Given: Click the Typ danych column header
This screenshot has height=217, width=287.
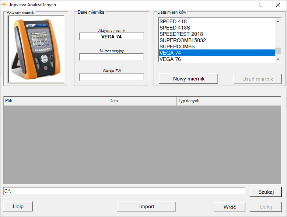Looking at the screenshot, I should [228, 101].
